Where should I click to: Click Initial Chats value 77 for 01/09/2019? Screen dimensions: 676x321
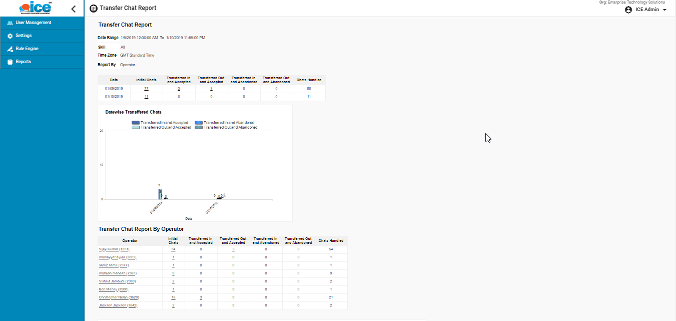coord(146,89)
